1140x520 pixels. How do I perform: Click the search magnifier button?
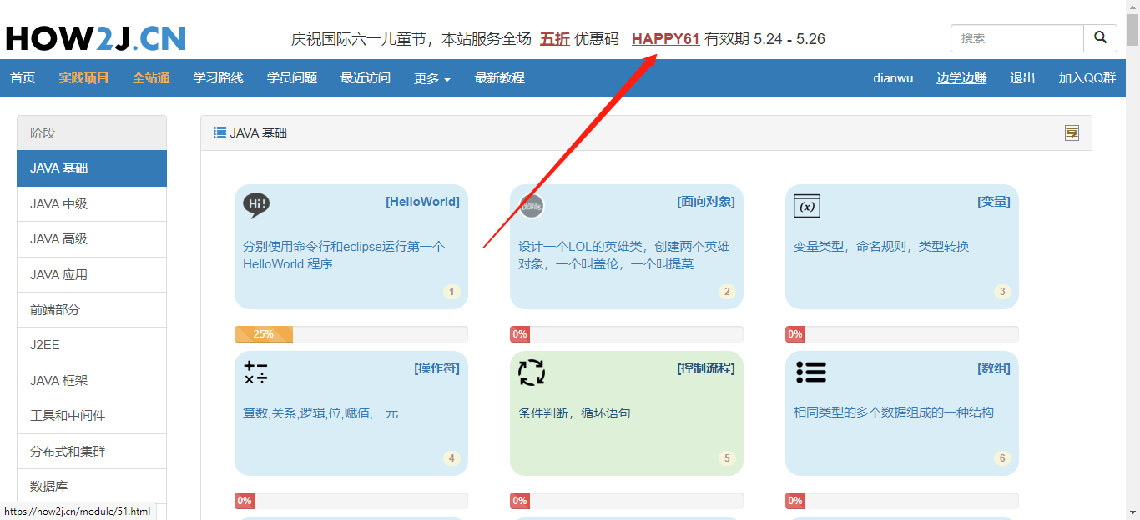click(1101, 38)
